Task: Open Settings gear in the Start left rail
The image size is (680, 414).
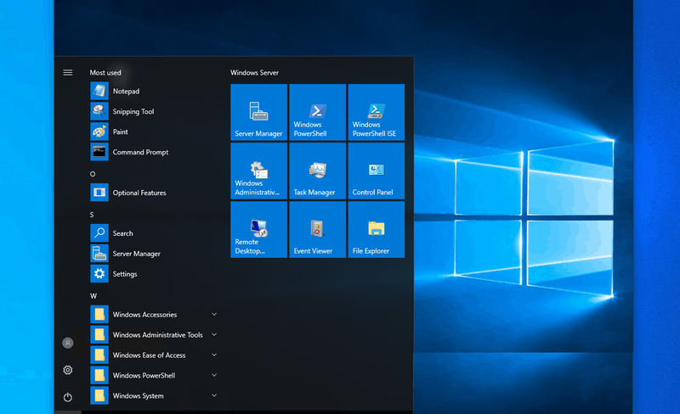Action: [68, 370]
